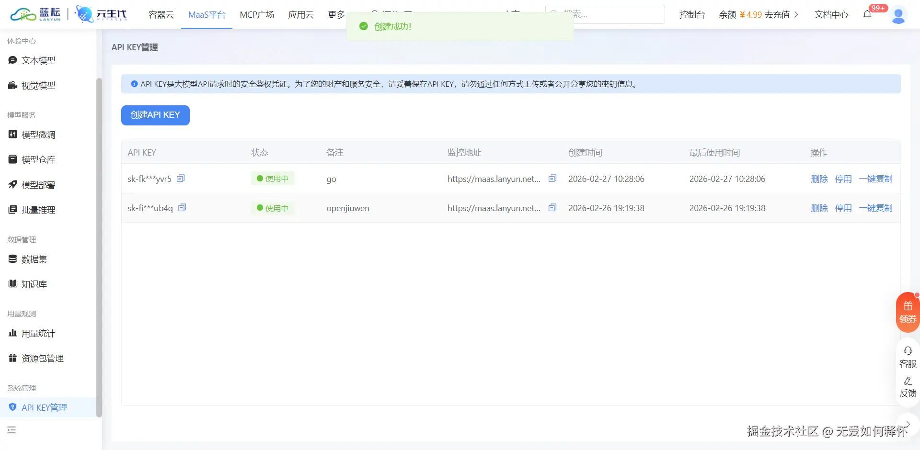The width and height of the screenshot is (920, 450).
Task: Open 文本模型 in the sidebar
Action: pyautogui.click(x=38, y=60)
